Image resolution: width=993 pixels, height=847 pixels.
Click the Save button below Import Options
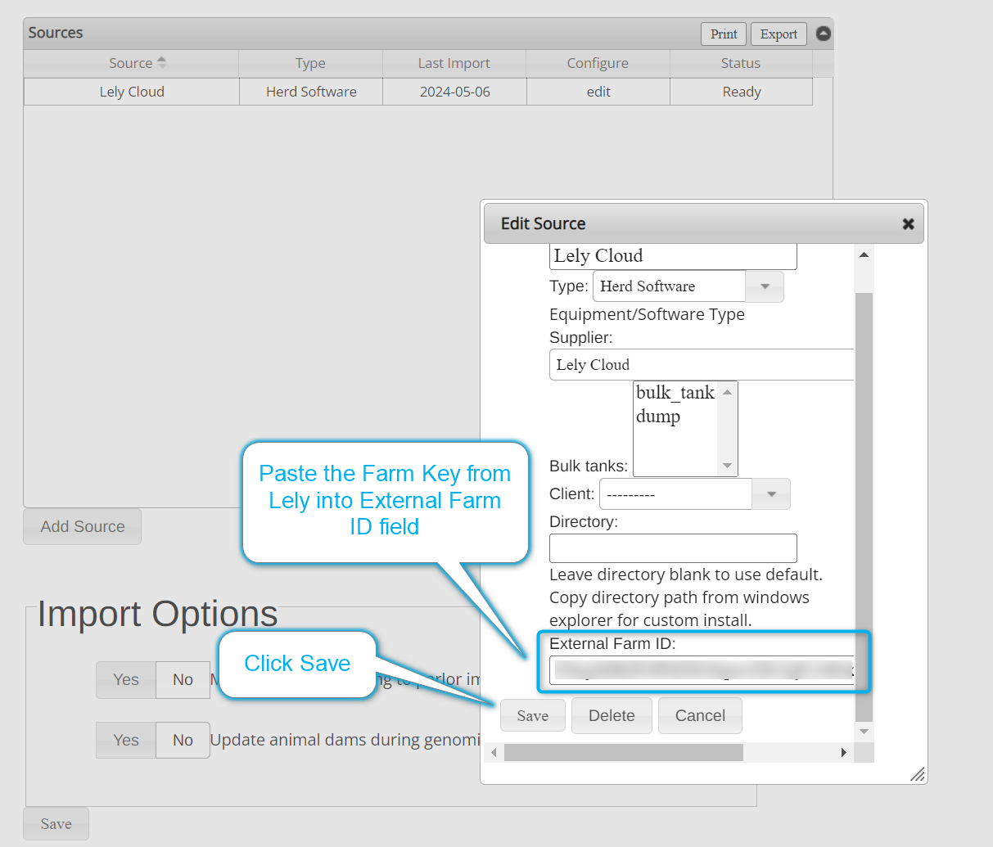pyautogui.click(x=56, y=824)
